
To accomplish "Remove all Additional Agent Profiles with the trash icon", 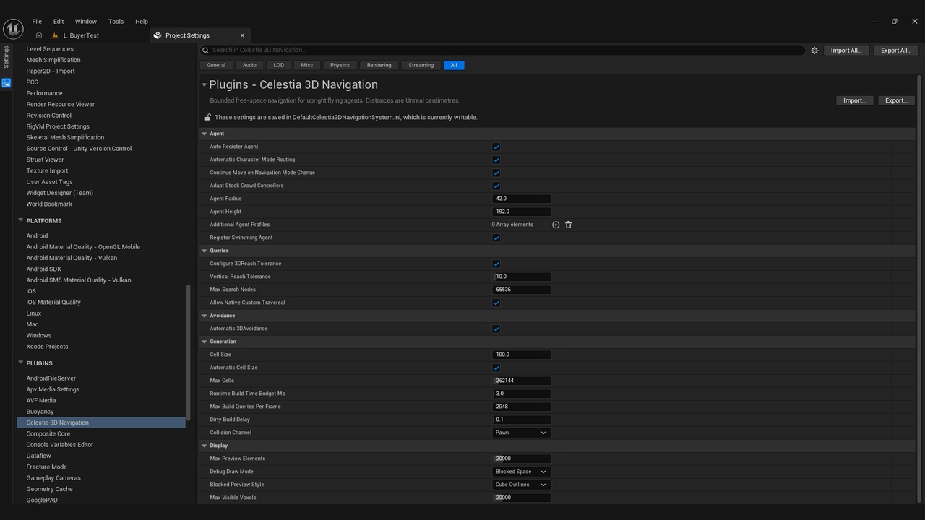I will [568, 225].
